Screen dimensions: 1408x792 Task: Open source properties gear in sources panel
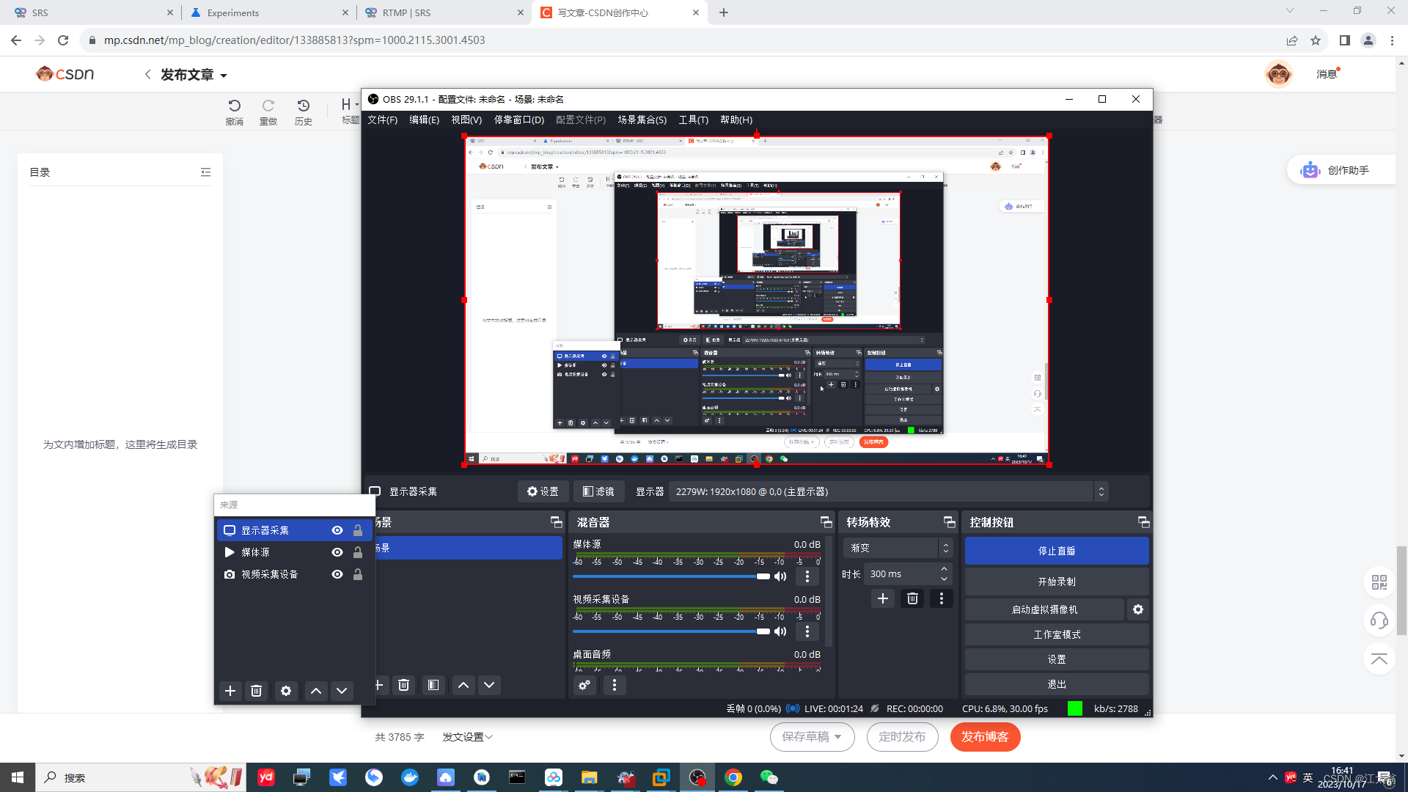[286, 691]
